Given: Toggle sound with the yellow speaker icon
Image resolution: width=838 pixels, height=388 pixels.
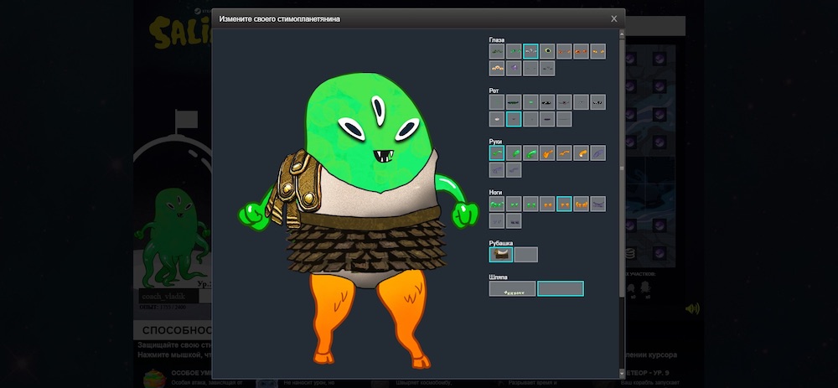Looking at the screenshot, I should [x=692, y=308].
